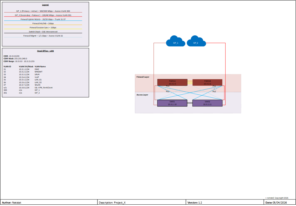Click the 'CIDR Range: 10.3.0.0 - 10.3.15.255' line
Image resolution: width=296 pixels, height=206 pixels.
19,61
